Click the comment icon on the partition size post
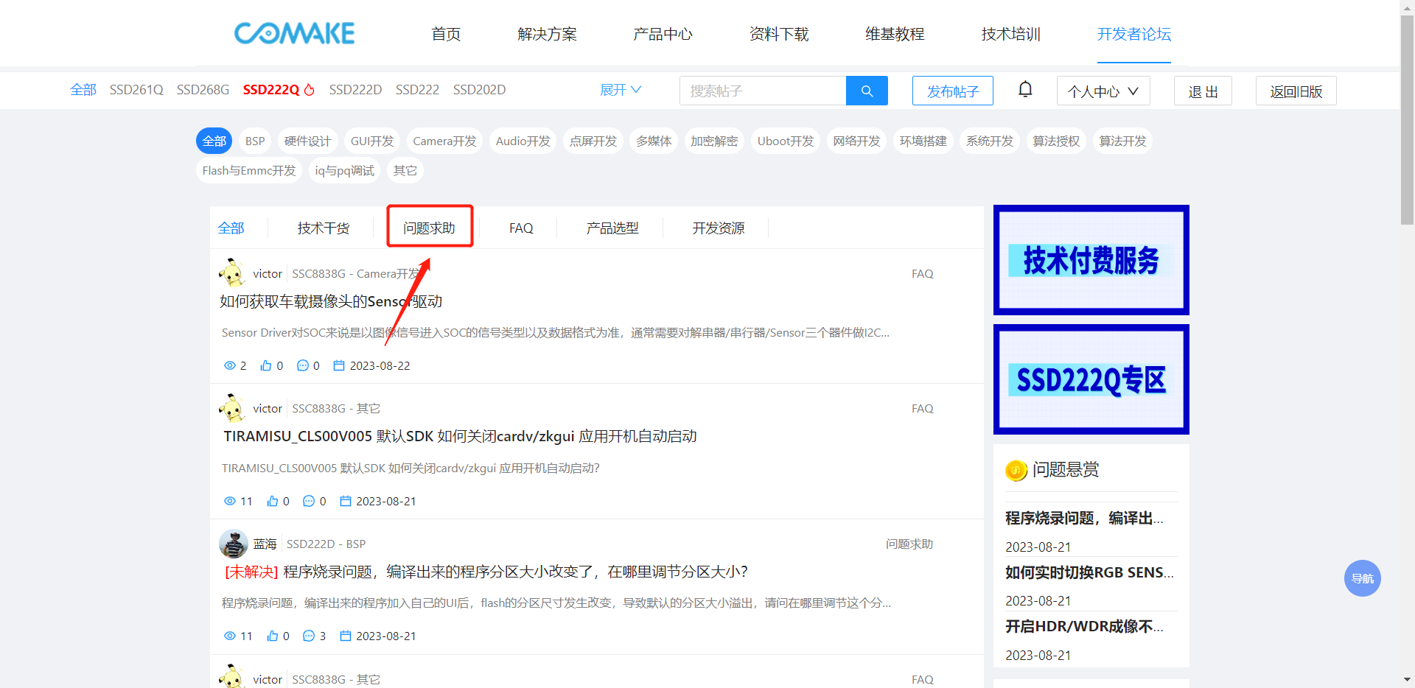Image resolution: width=1415 pixels, height=688 pixels. (309, 636)
